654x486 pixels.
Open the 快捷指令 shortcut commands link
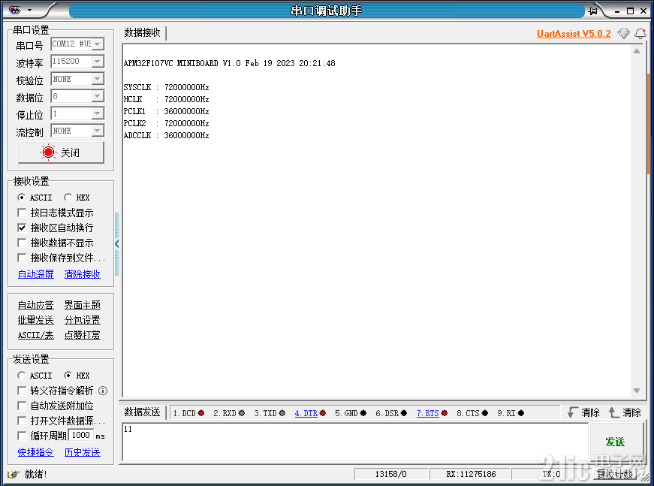click(x=36, y=451)
